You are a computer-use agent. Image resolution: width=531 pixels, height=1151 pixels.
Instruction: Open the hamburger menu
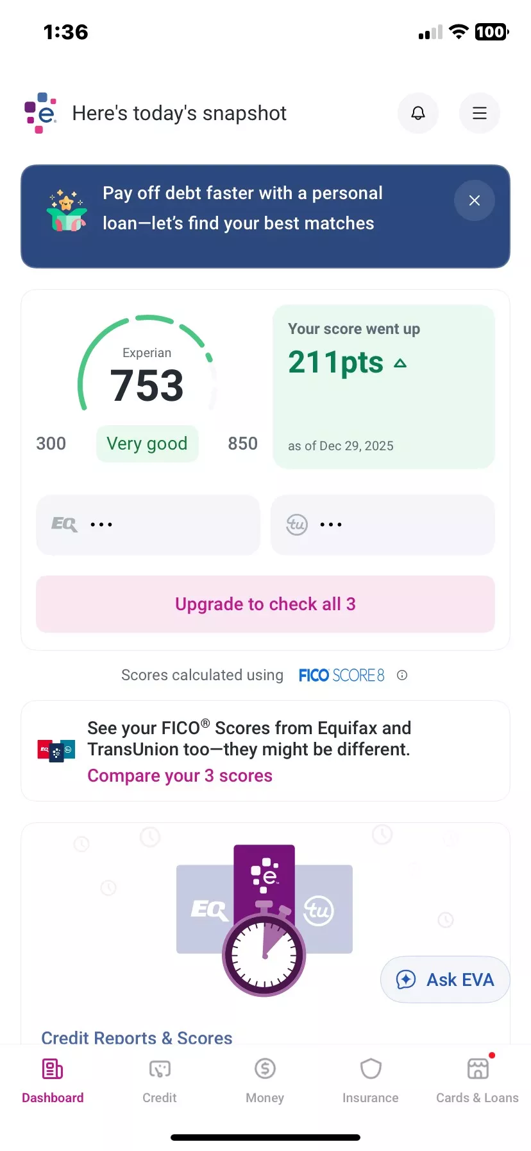(479, 114)
